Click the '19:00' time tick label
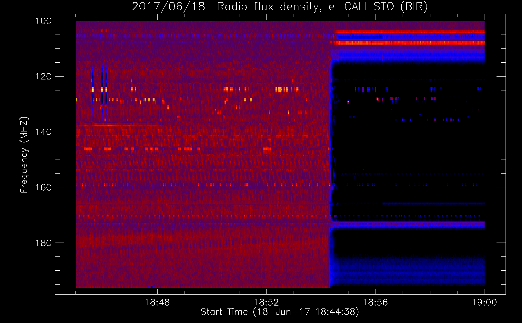The height and width of the screenshot is (323, 522). point(485,303)
